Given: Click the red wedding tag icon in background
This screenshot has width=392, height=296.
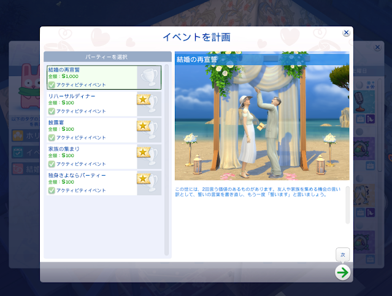Looking at the screenshot, I should point(18,169).
